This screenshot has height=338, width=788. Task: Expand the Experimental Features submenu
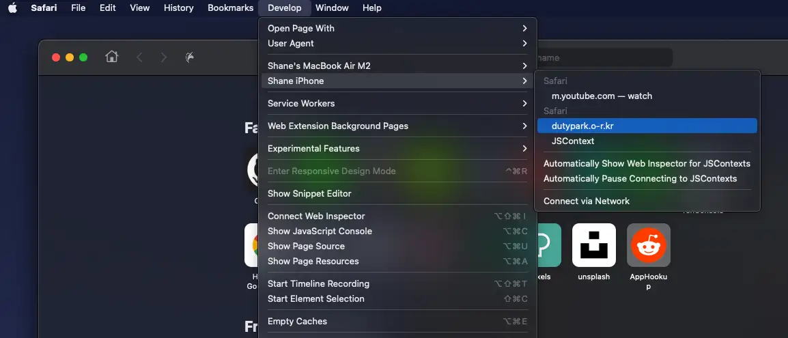[397, 149]
